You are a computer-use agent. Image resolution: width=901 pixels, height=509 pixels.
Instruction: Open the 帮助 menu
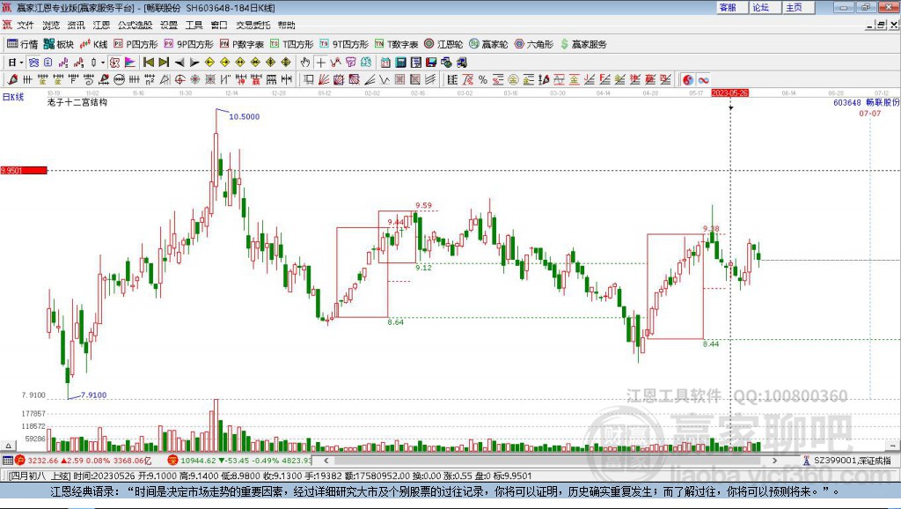click(x=286, y=25)
